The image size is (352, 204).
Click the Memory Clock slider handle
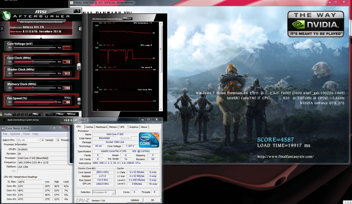pyautogui.click(x=33, y=88)
